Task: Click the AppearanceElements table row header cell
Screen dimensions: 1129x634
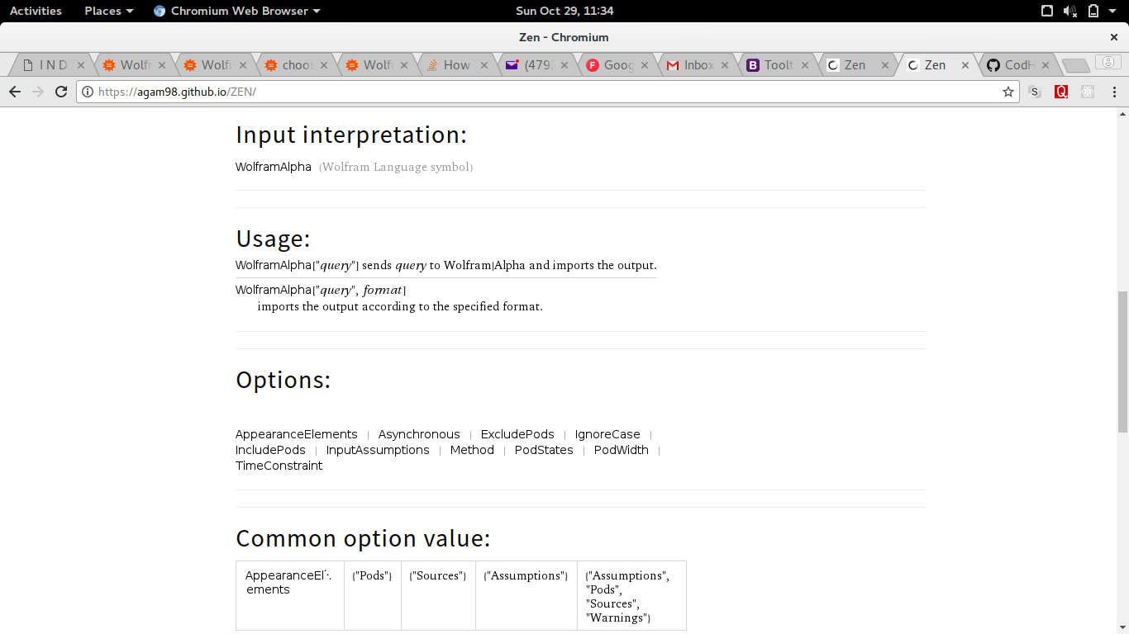Action: point(290,596)
